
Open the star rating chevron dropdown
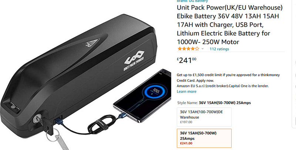pos(202,49)
